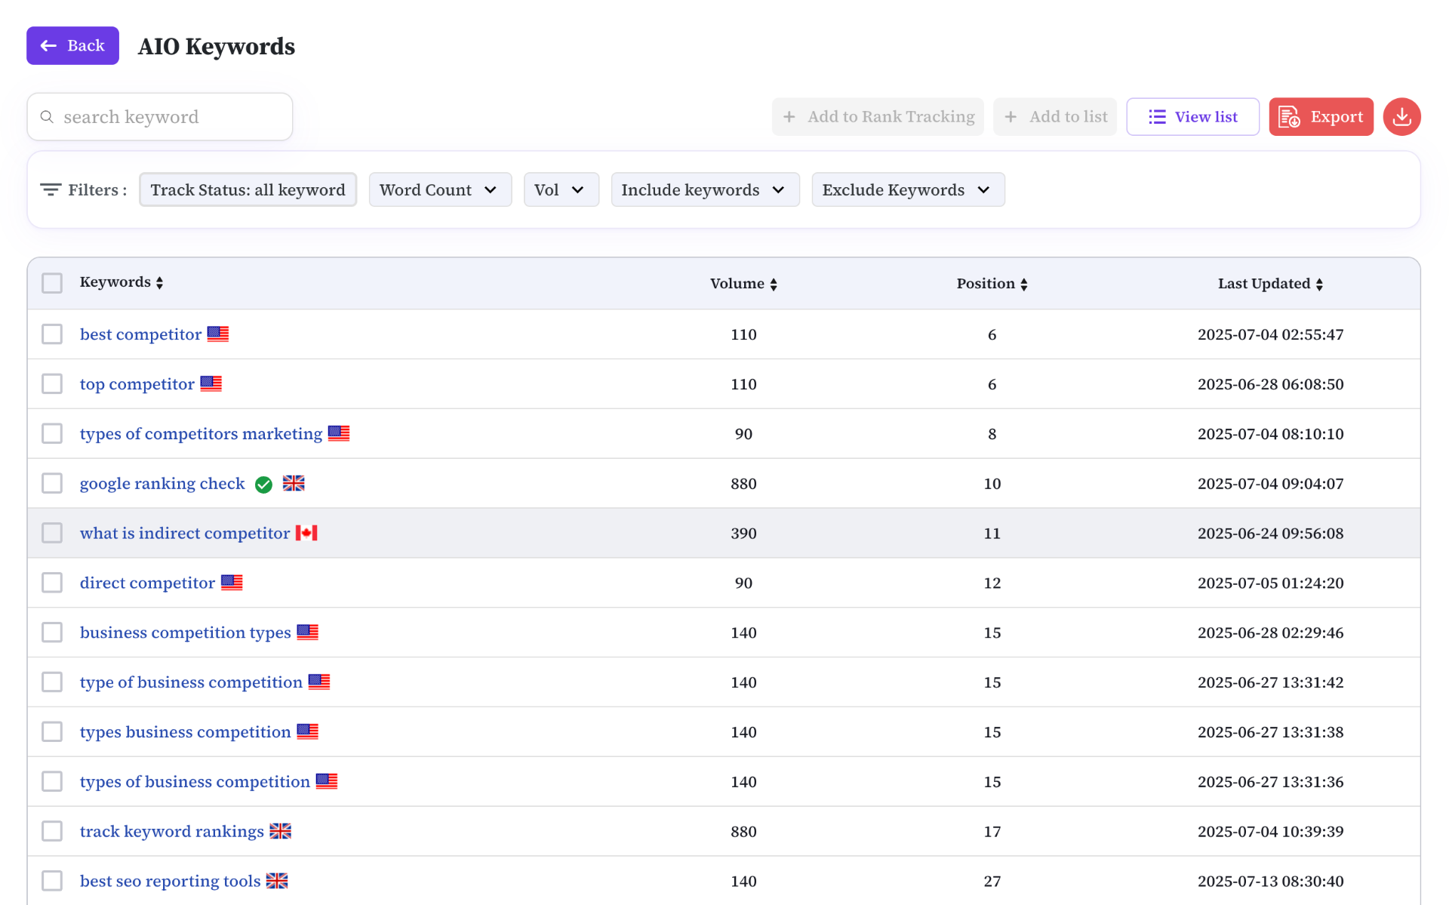Click the 2025-07-05 01:24:20 timestamp
The height and width of the screenshot is (905, 1449).
(x=1270, y=583)
